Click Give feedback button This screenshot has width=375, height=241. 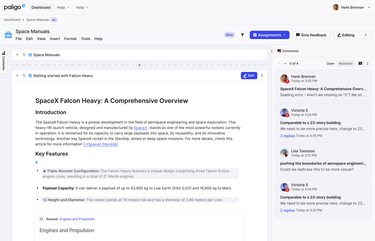click(x=311, y=35)
